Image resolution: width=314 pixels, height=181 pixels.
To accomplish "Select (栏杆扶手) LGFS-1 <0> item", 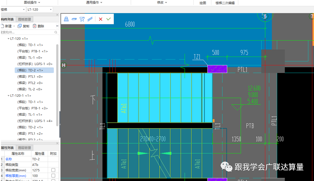I will point(35,64).
